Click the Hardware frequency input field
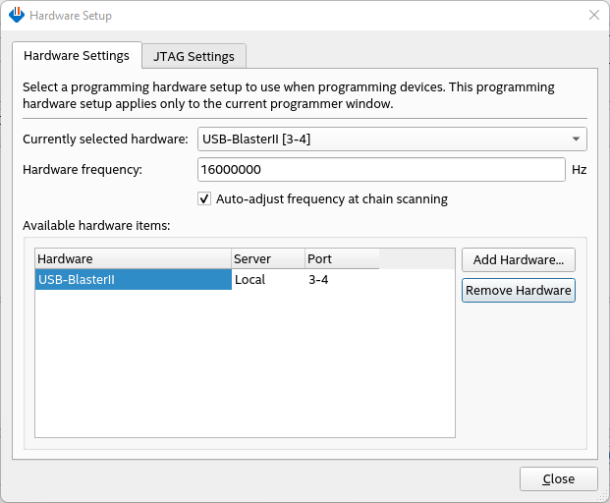Viewport: 610px width, 503px height. point(381,169)
